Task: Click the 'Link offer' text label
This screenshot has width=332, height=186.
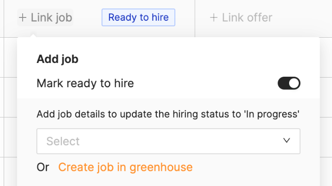Action: (247, 18)
